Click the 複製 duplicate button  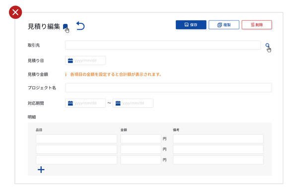click(224, 25)
